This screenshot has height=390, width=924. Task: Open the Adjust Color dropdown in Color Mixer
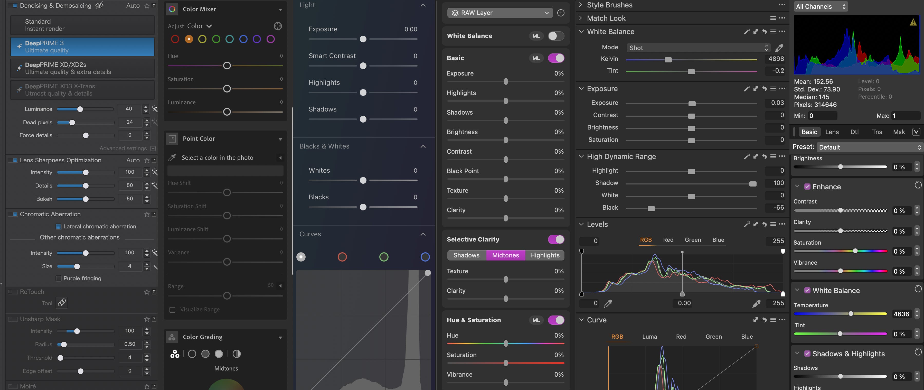[200, 26]
